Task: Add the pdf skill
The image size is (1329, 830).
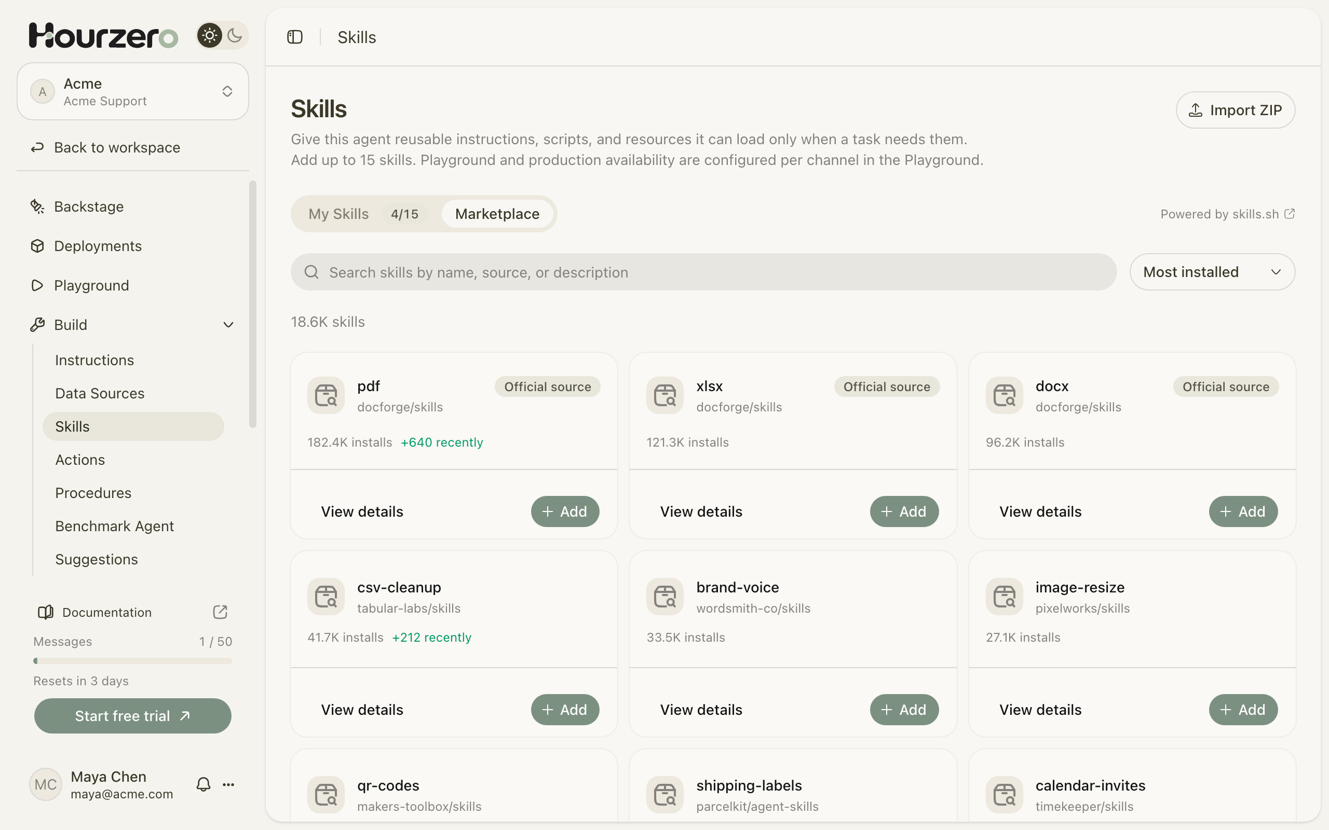Action: [x=565, y=511]
